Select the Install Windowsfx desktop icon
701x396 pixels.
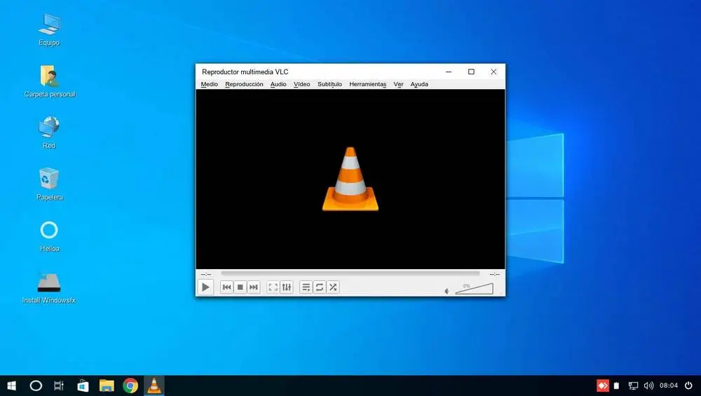point(49,288)
